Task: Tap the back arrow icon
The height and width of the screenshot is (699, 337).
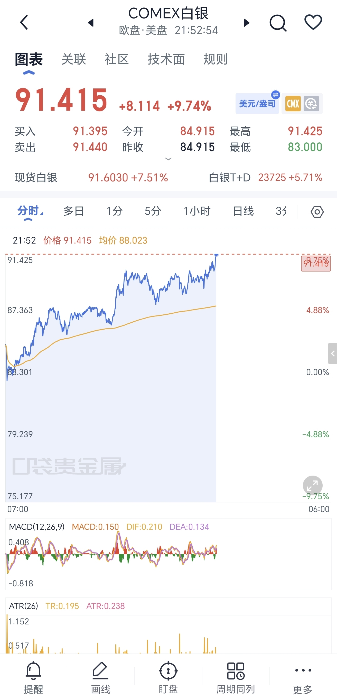Action: 24,22
